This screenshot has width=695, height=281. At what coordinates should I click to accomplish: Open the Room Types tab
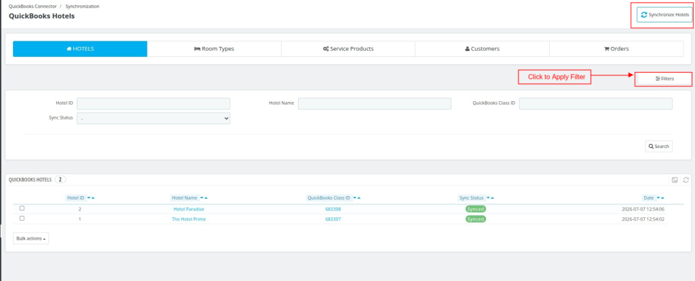[x=214, y=49]
